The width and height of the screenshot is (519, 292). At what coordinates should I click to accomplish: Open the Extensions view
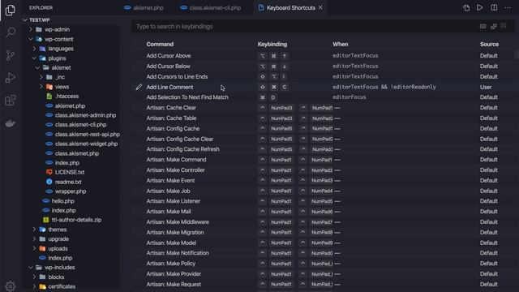coord(11,100)
